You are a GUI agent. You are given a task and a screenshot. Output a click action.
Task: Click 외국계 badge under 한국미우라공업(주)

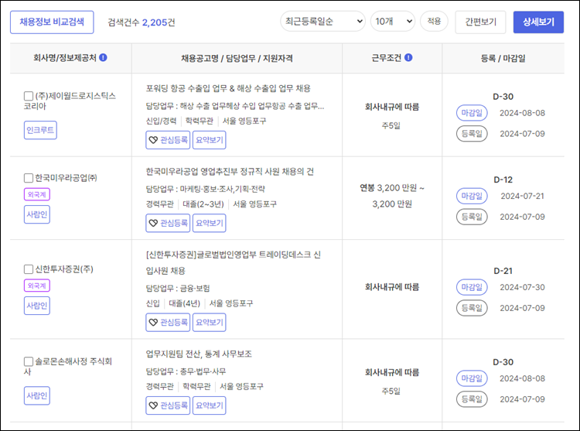tap(37, 194)
